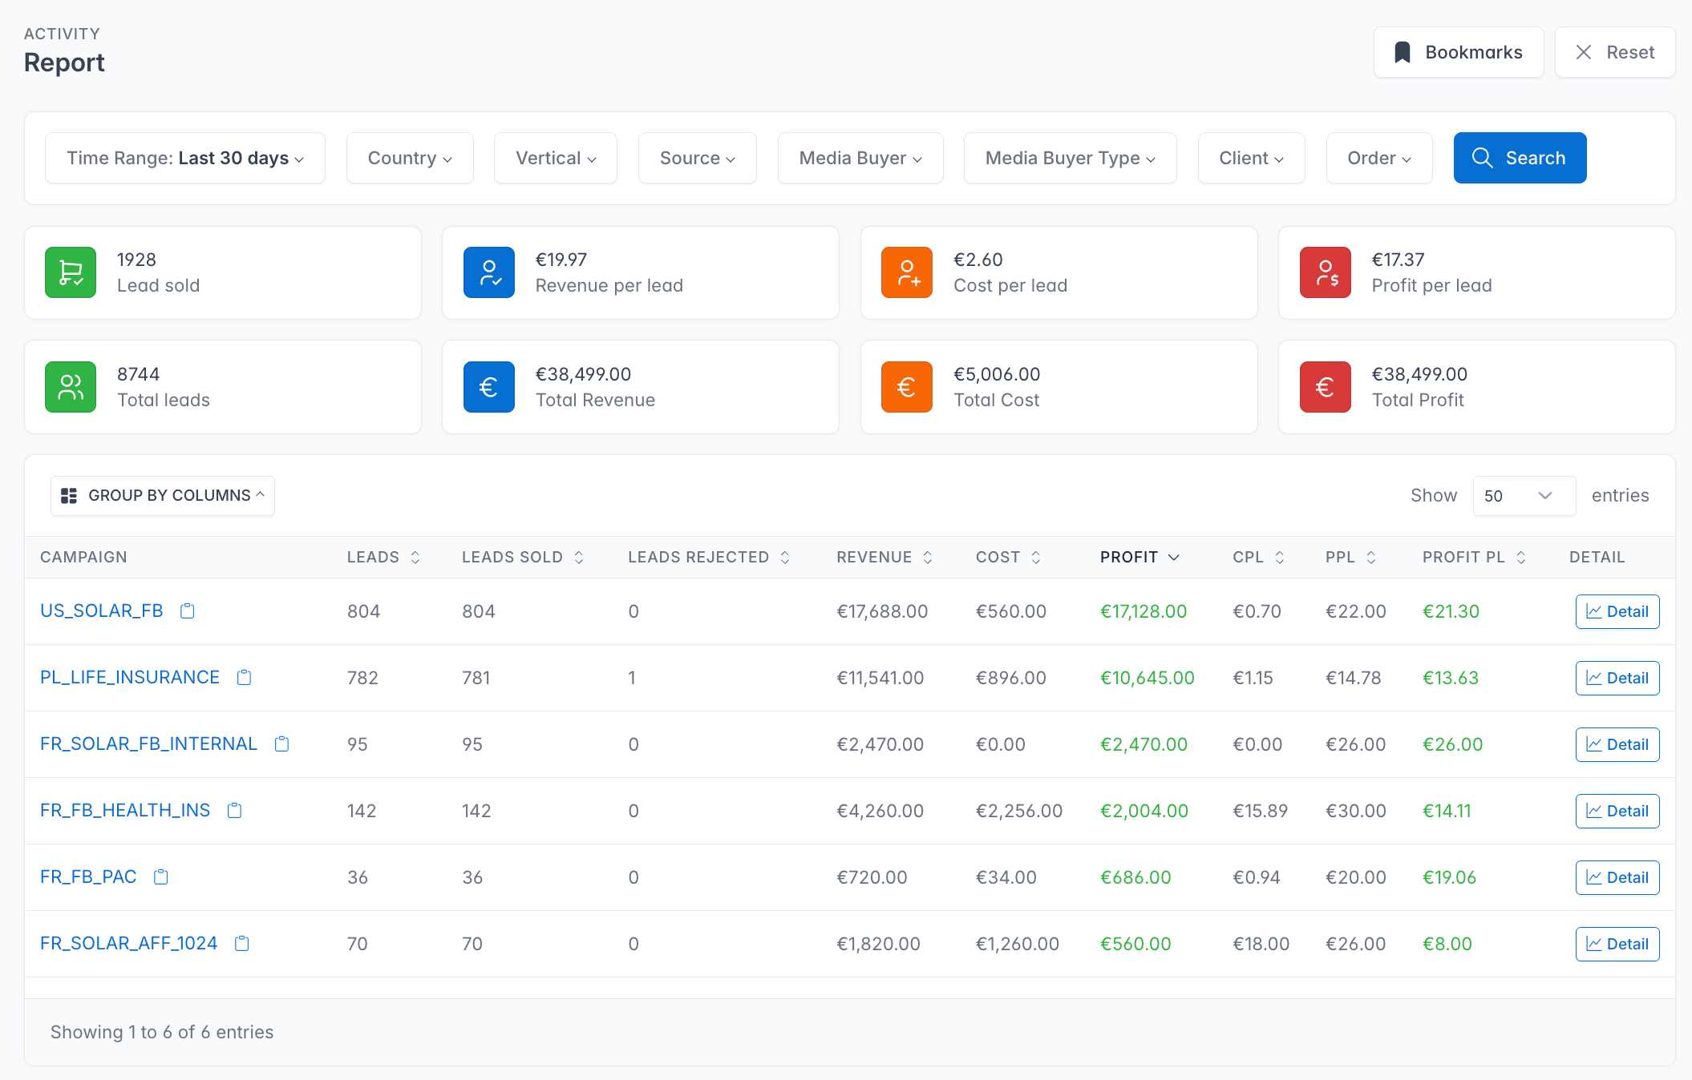The width and height of the screenshot is (1692, 1080).
Task: Click the €8.00 Profit PL value
Action: [x=1447, y=945]
